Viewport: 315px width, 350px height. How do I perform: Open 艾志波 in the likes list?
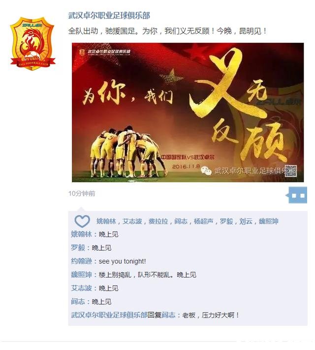coord(132,221)
